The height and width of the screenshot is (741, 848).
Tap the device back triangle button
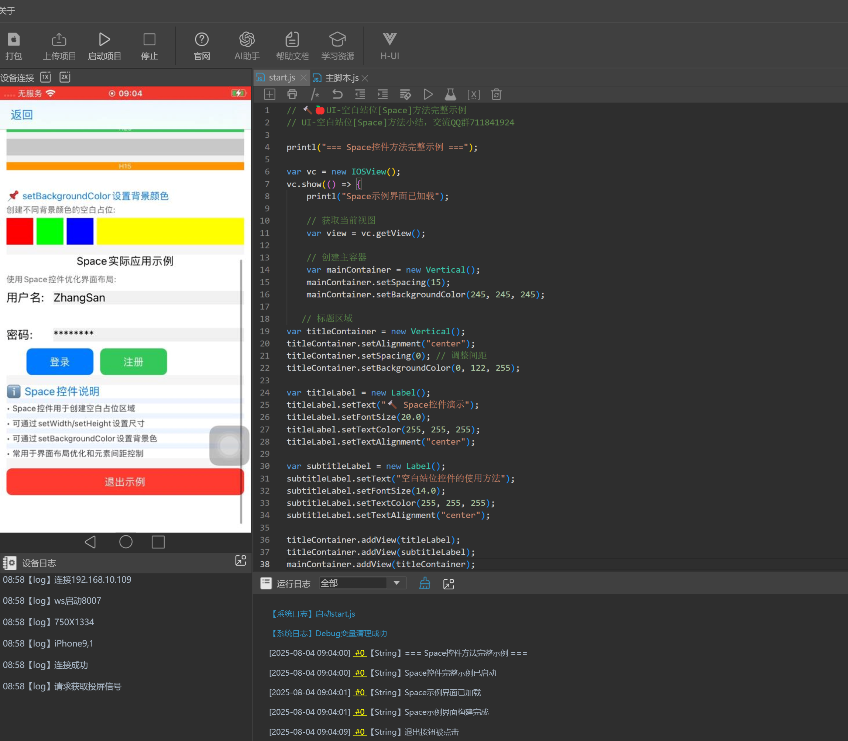90,542
